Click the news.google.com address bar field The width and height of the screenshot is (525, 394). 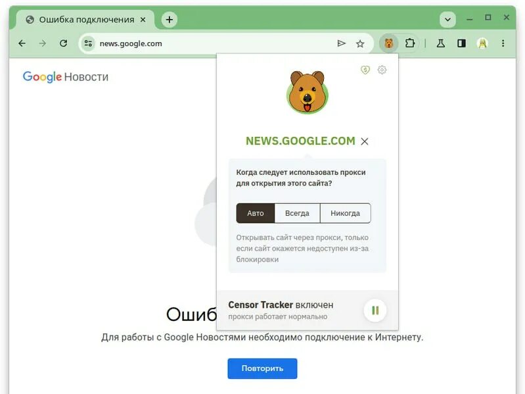214,43
